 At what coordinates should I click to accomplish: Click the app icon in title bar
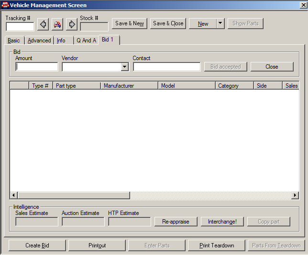[5, 5]
